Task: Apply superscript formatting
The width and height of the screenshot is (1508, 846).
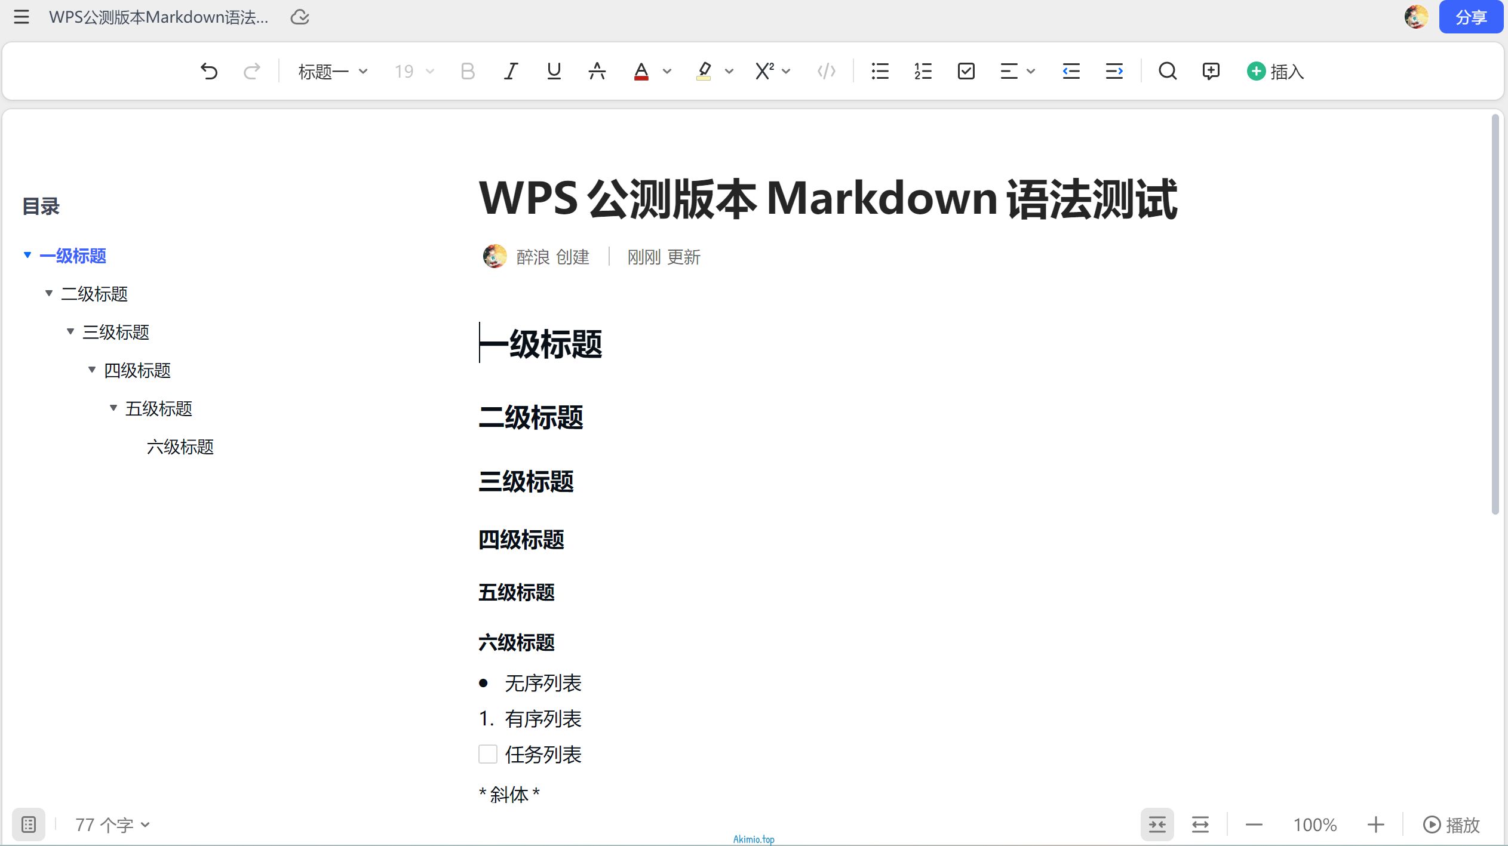Action: point(764,71)
